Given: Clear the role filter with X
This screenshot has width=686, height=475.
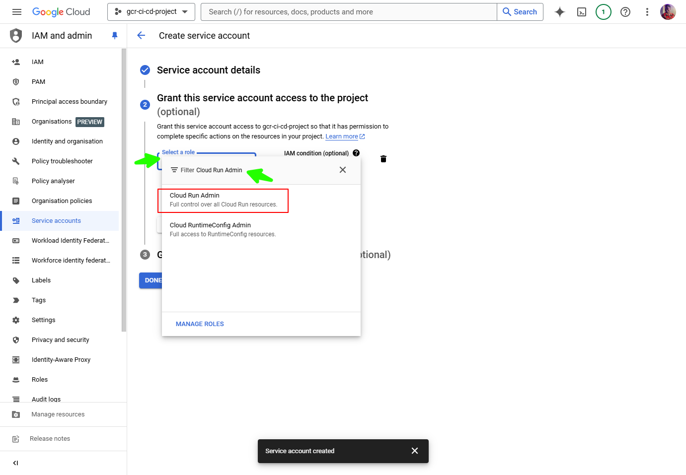Looking at the screenshot, I should [343, 170].
